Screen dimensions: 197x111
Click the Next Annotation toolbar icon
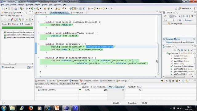pos(89,9)
